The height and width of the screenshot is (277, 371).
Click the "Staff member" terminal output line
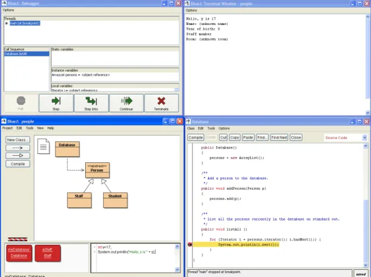198,34
